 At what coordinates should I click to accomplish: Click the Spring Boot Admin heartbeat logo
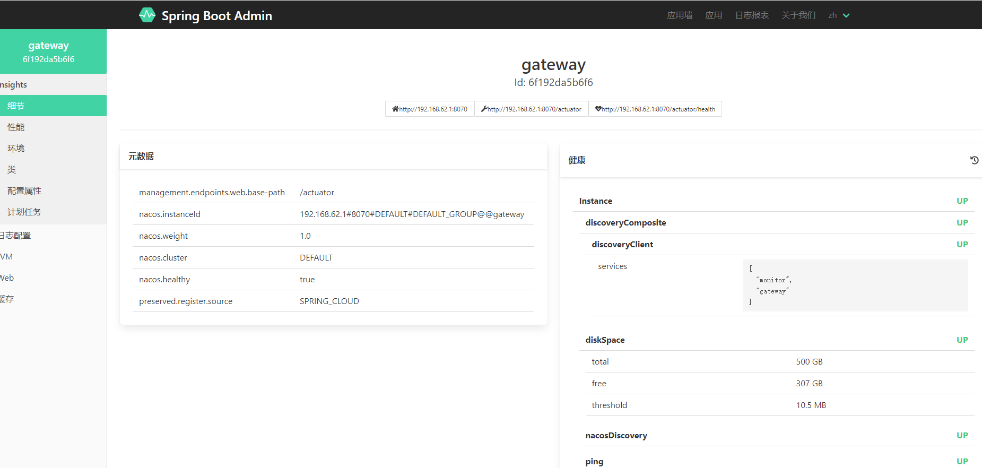tap(147, 15)
